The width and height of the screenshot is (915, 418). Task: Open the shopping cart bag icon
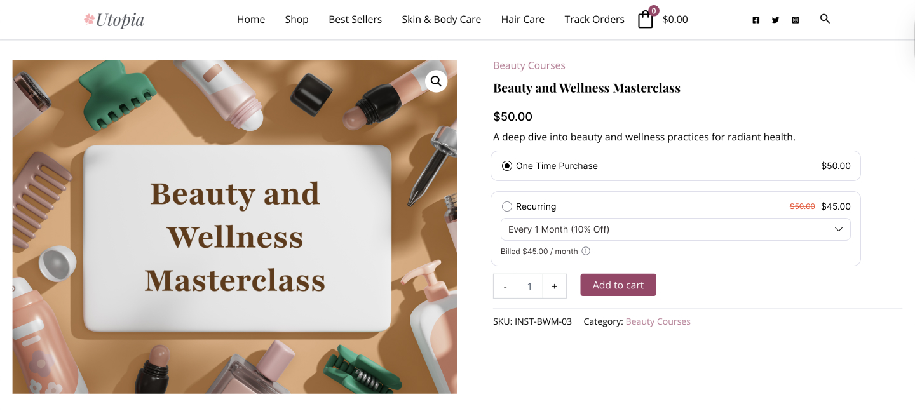[x=646, y=20]
